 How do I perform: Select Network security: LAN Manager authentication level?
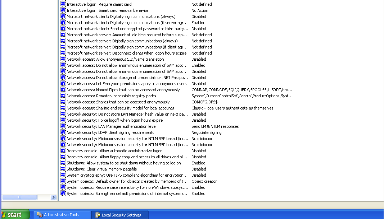coord(112,126)
